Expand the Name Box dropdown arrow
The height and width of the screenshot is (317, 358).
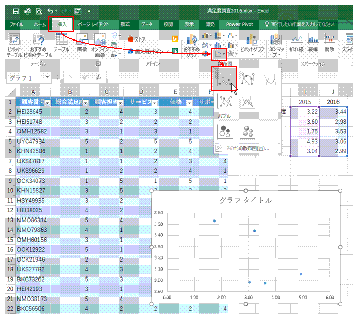[47, 77]
